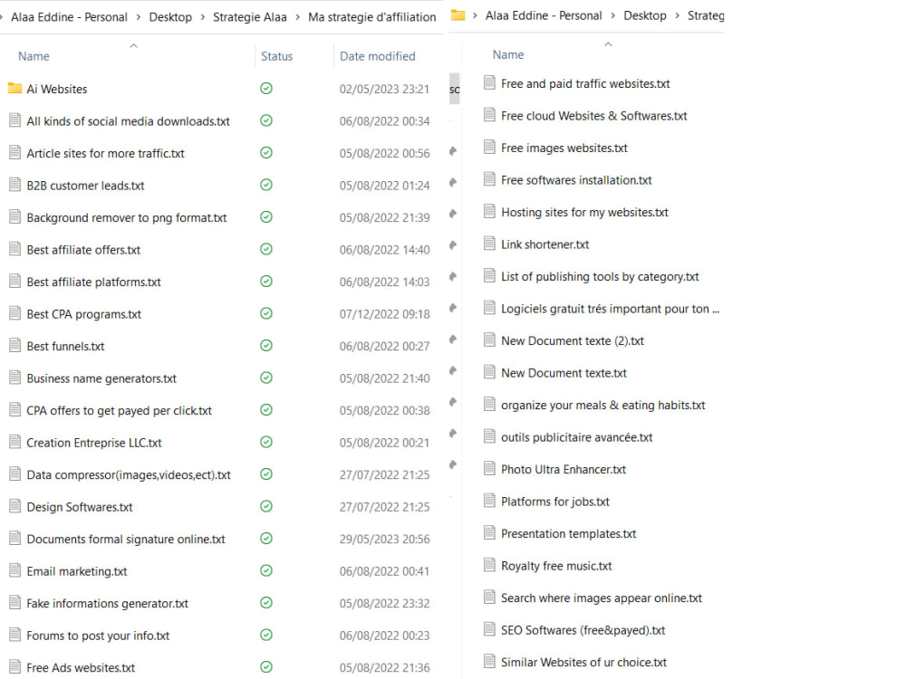The height and width of the screenshot is (679, 906).
Task: Go to Alaa Eddine - Personal in left breadcrumb
Action: pos(70,17)
